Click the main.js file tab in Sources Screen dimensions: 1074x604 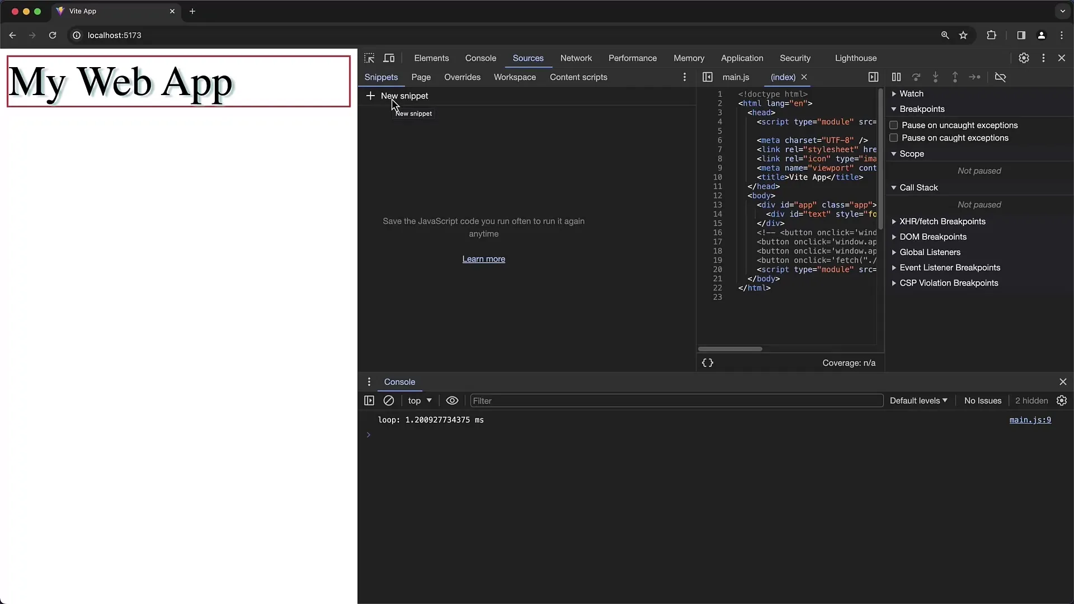[736, 77]
